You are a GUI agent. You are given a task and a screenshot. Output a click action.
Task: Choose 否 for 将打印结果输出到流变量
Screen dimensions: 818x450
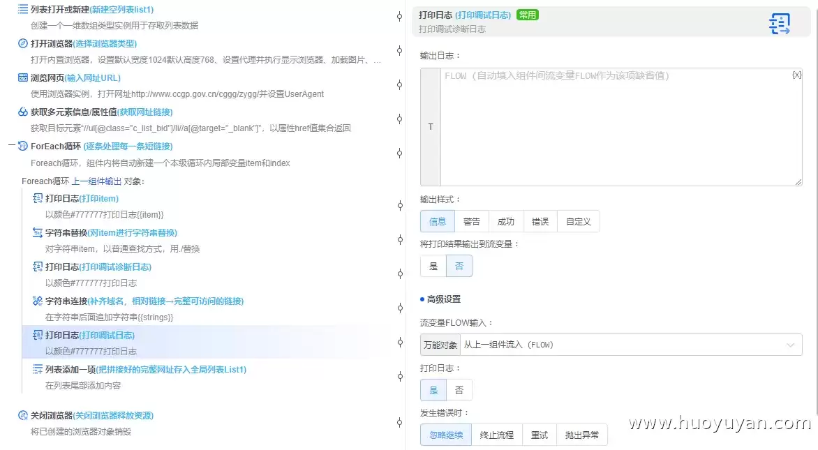459,266
